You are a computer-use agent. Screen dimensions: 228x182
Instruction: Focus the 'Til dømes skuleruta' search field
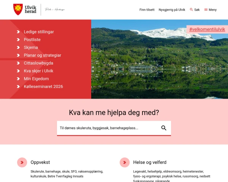pos(108,128)
